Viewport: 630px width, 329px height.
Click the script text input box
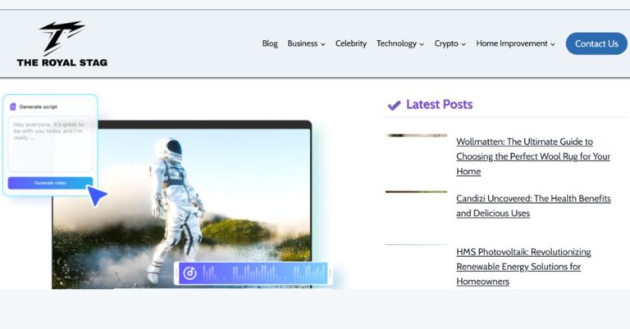pyautogui.click(x=50, y=143)
